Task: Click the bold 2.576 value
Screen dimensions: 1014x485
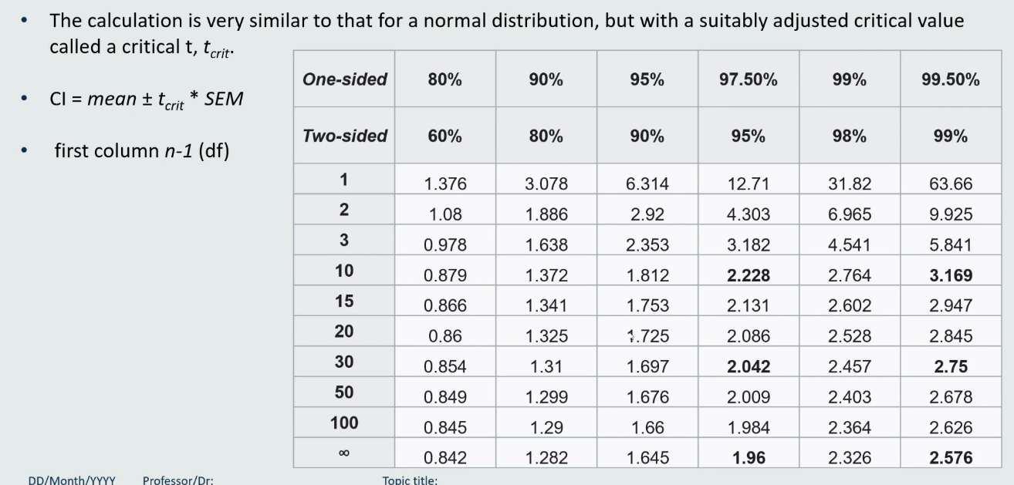Action: point(951,458)
